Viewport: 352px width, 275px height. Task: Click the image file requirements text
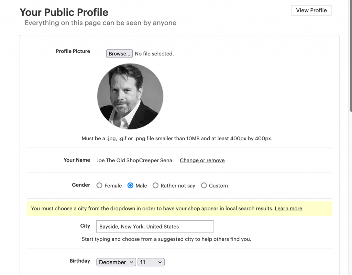click(177, 139)
